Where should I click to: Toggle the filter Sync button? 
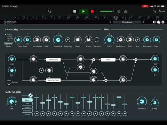point(138,40)
